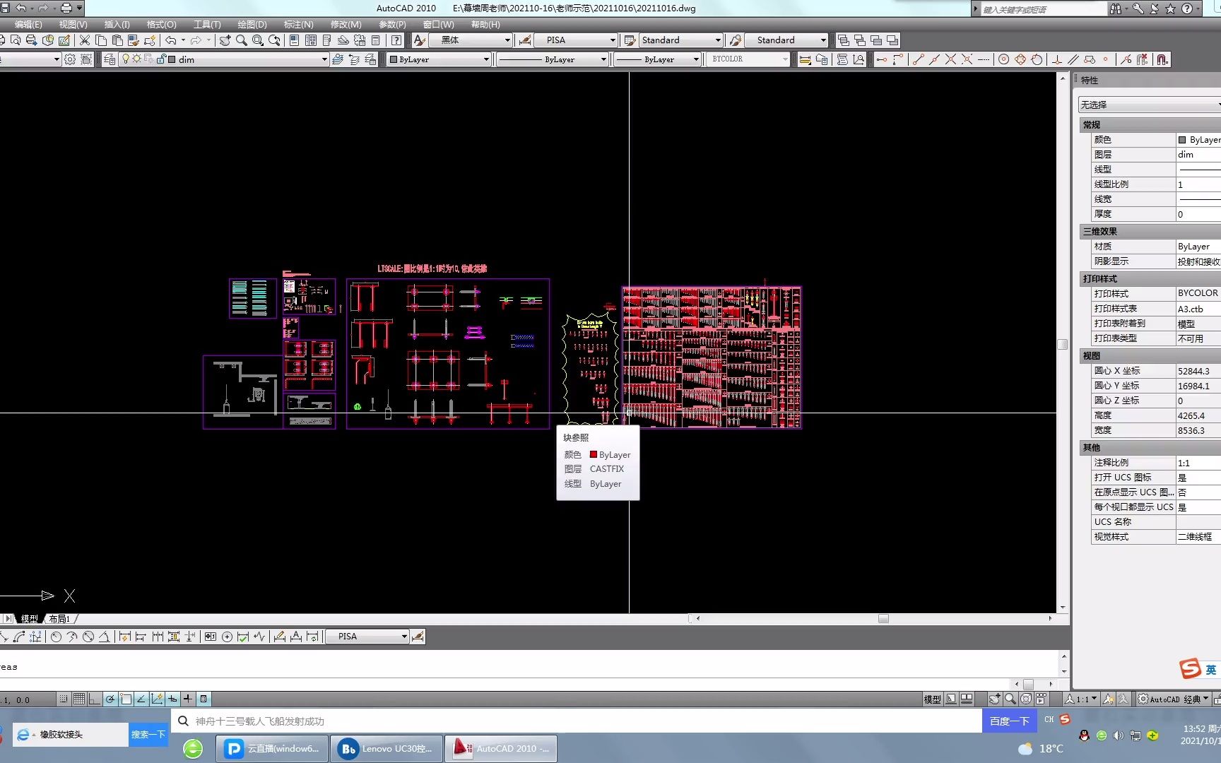Toggle Grid Display in status bar
This screenshot has height=763, width=1221.
tap(79, 699)
